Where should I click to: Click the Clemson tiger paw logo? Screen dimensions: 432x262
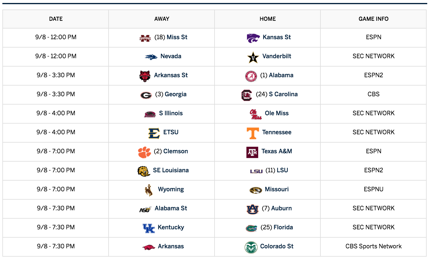144,152
